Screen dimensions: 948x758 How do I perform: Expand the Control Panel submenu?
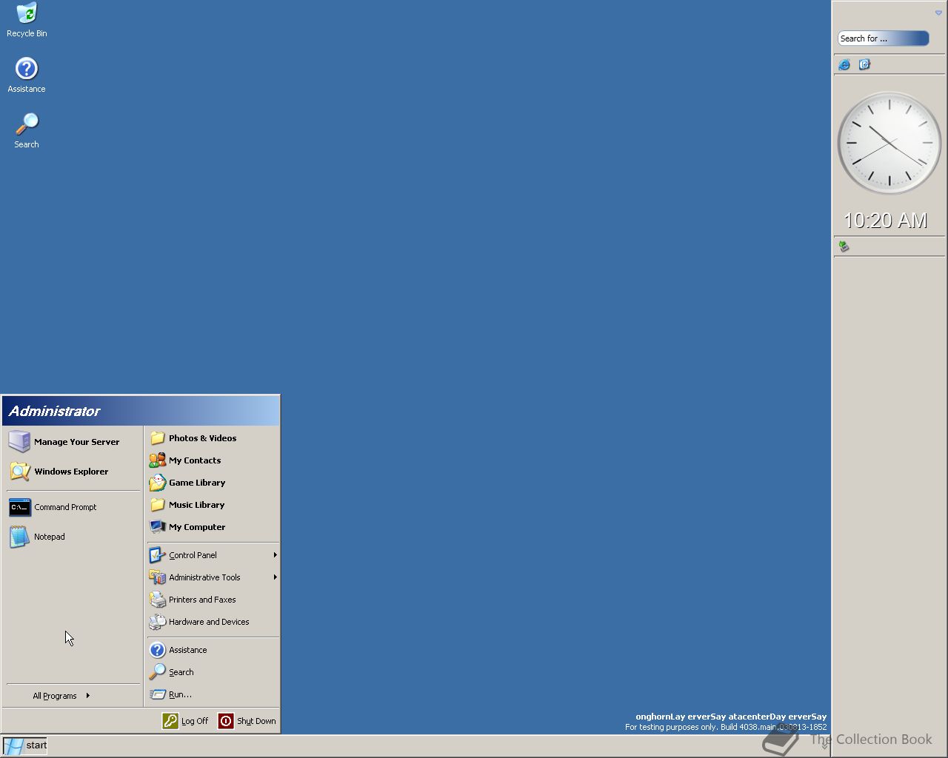point(213,555)
